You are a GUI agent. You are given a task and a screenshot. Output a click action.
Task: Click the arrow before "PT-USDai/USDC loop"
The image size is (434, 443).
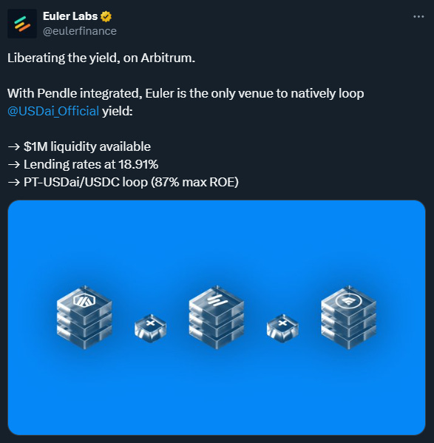coord(14,182)
